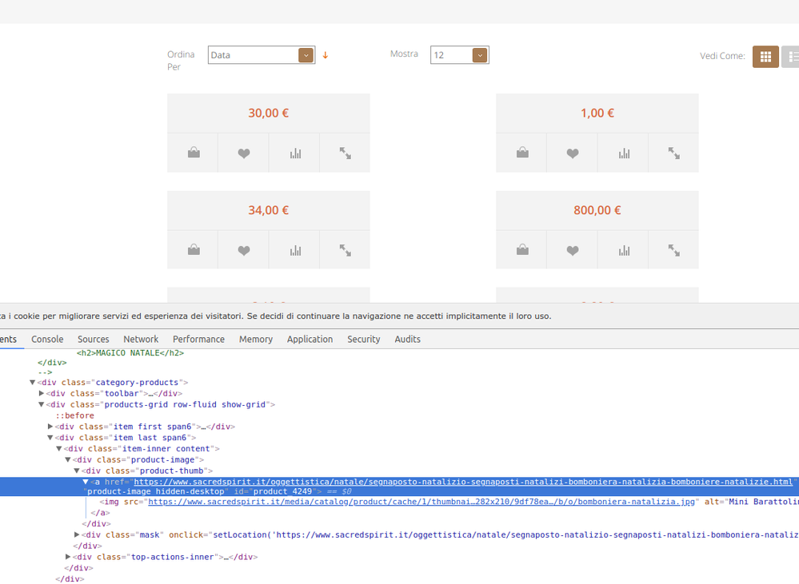Click shopping bag icon under 800,00 € product
Viewport: 799px width, 584px height.
point(522,250)
